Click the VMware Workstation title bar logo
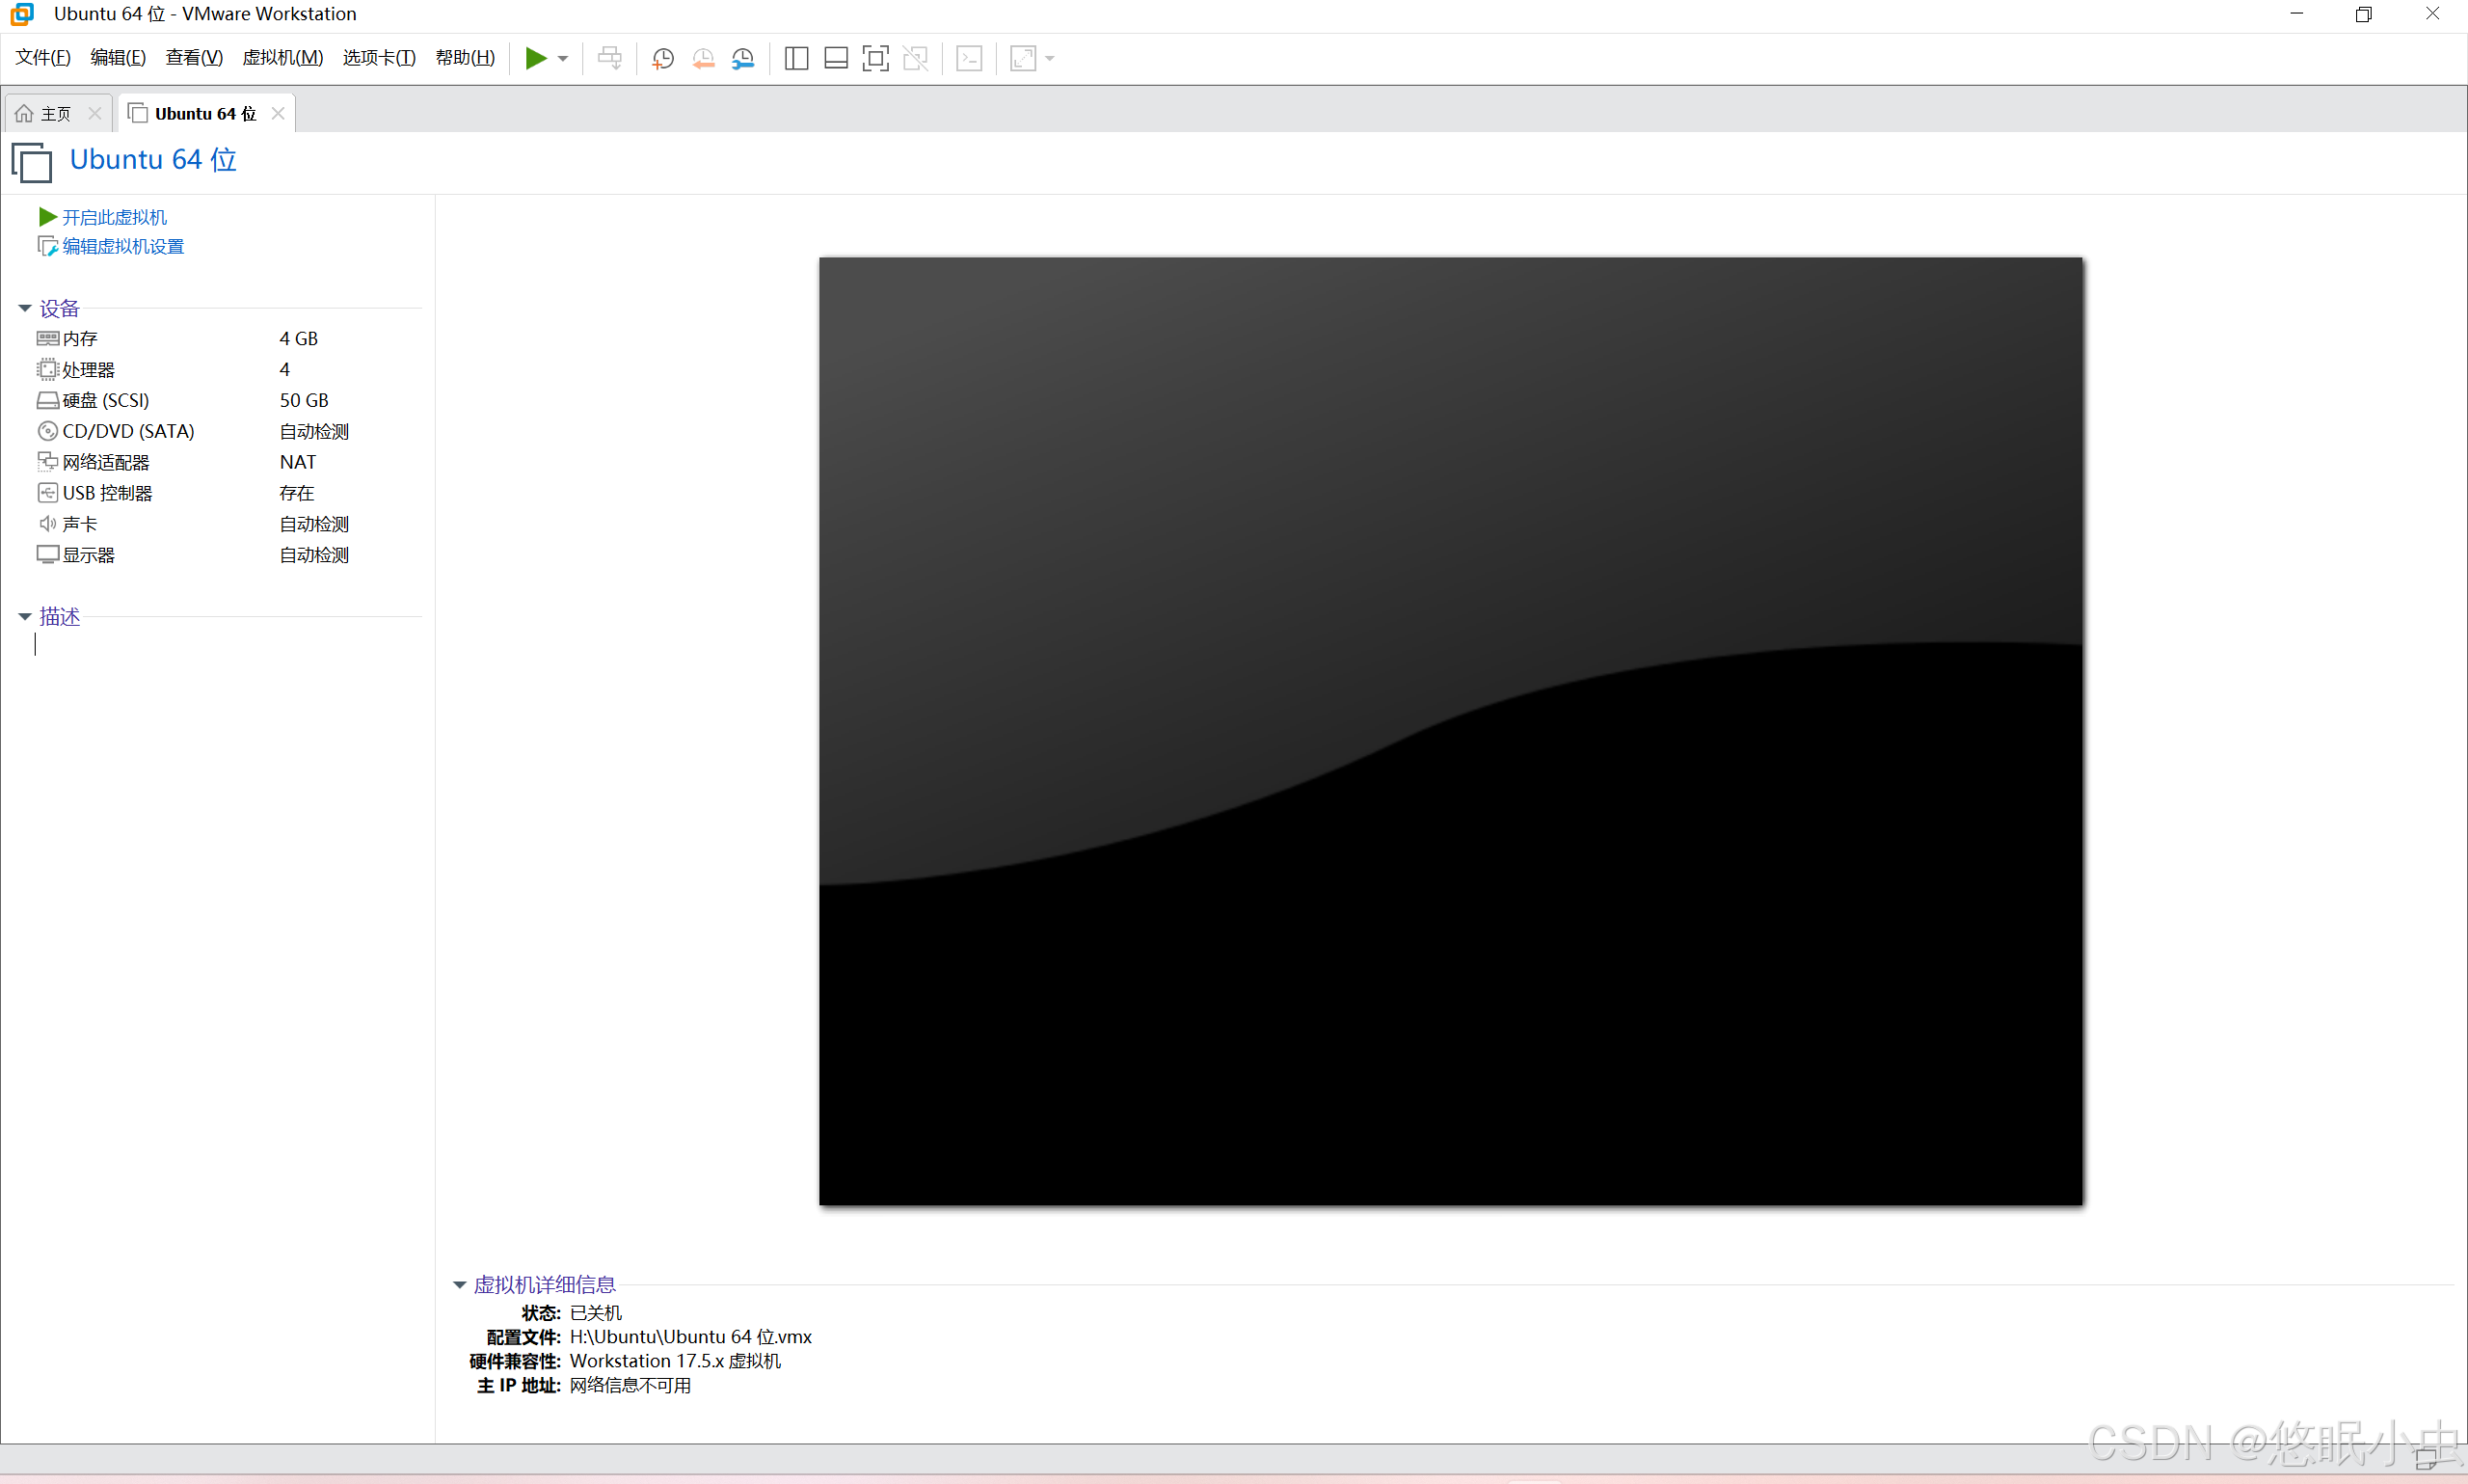Image resolution: width=2468 pixels, height=1484 pixels. click(22, 14)
